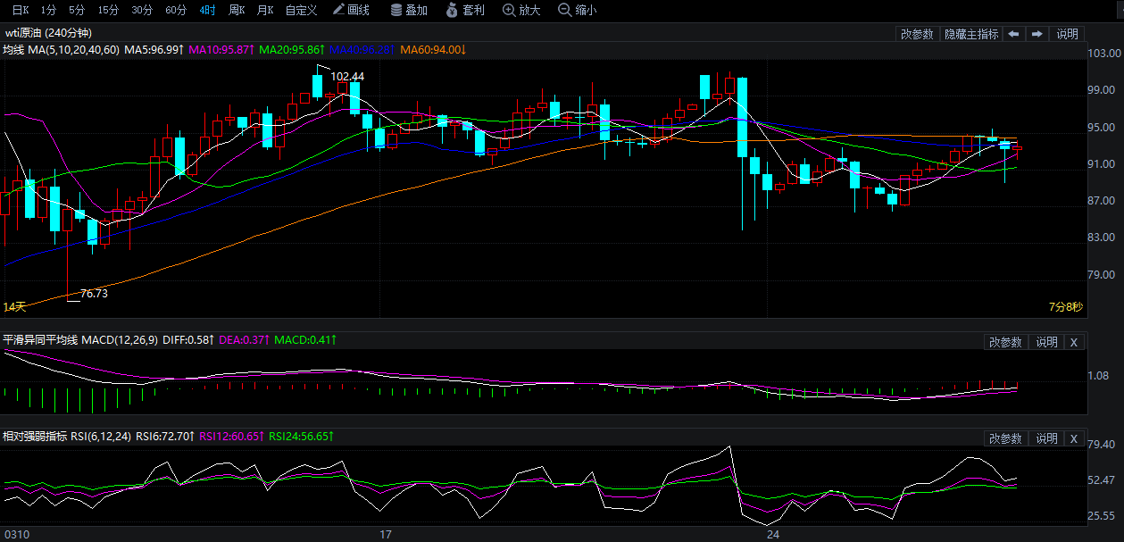The image size is (1124, 542).
Task: Select the 60分 timeframe
Action: (x=177, y=11)
